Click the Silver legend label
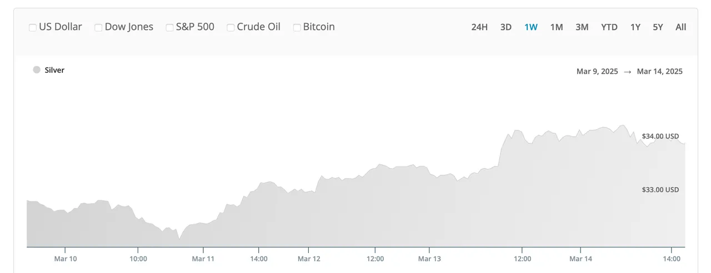The height and width of the screenshot is (273, 711). click(x=54, y=70)
